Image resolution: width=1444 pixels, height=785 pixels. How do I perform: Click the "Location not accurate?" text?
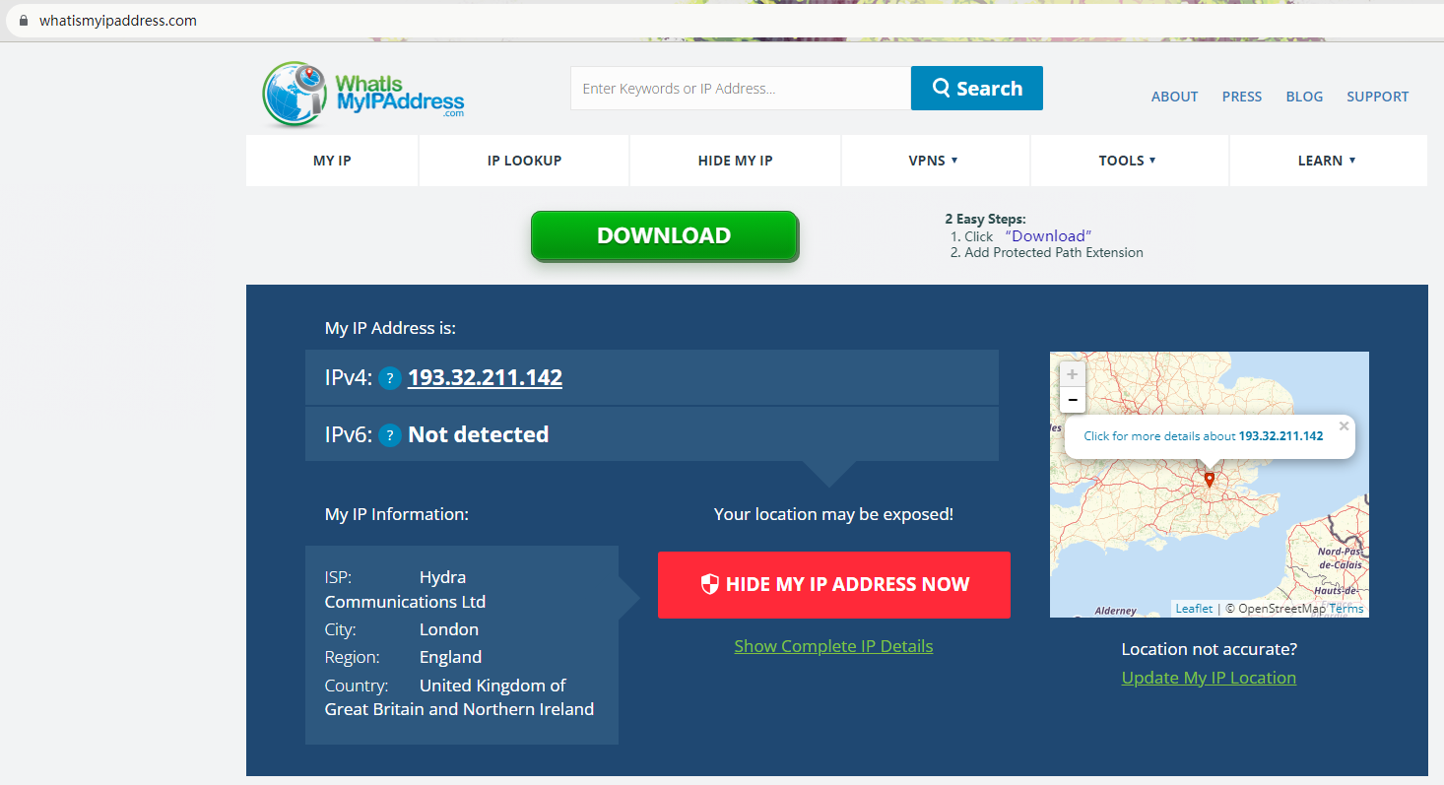click(x=1209, y=650)
